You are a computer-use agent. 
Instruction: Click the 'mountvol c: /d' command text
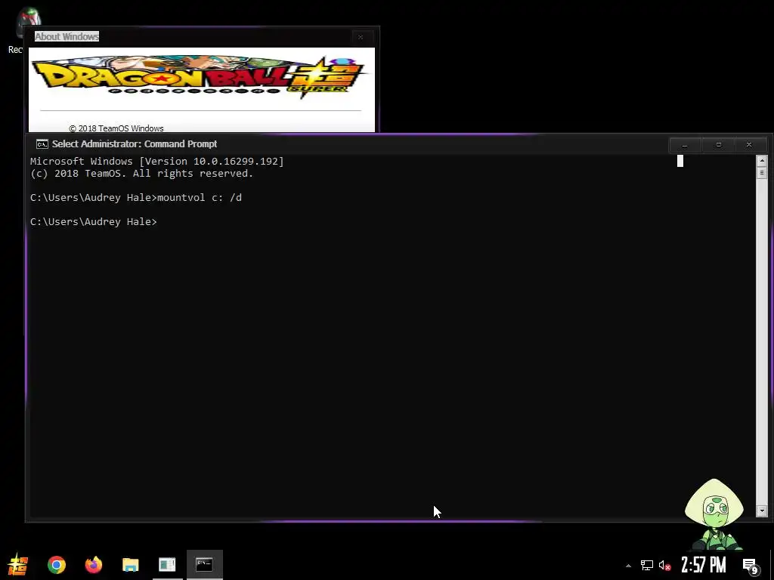(200, 198)
